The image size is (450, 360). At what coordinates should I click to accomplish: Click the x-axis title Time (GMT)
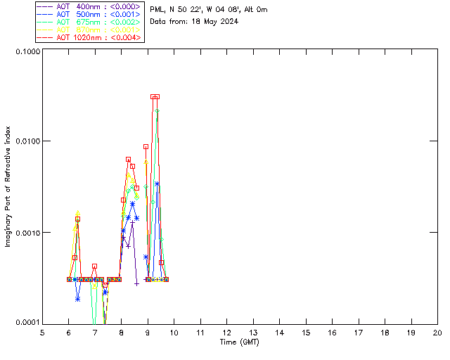coord(240,341)
